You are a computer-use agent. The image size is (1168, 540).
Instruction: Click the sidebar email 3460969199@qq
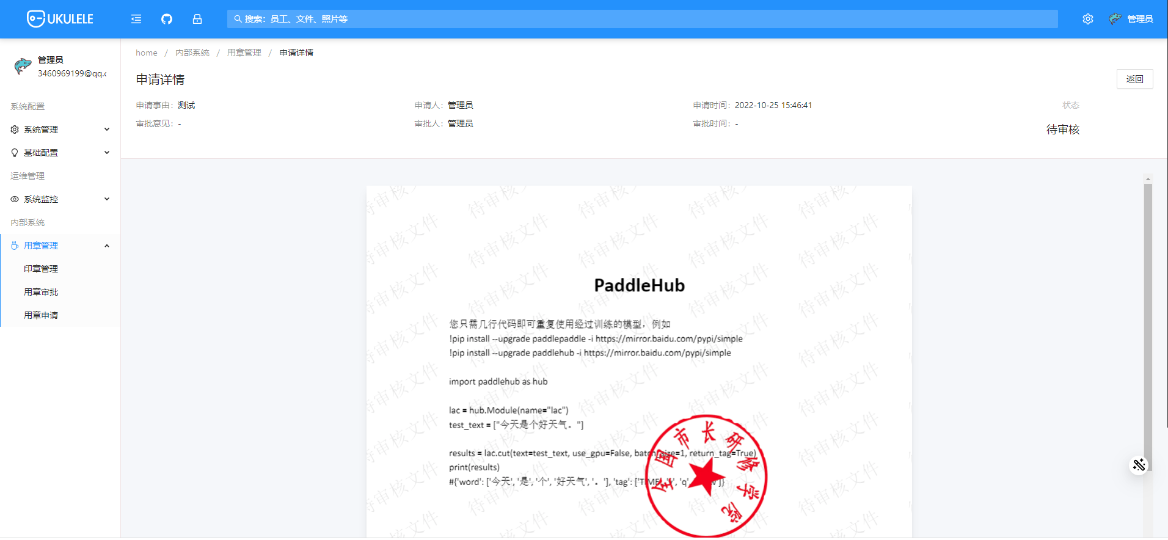(72, 73)
